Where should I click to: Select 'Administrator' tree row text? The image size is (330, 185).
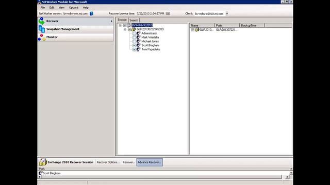[x=149, y=33]
